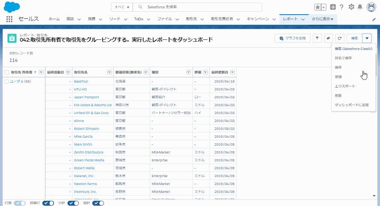The width and height of the screenshot is (380, 206).
Task: Expand the 取引先責任者 tab chevron
Action: pos(238,19)
